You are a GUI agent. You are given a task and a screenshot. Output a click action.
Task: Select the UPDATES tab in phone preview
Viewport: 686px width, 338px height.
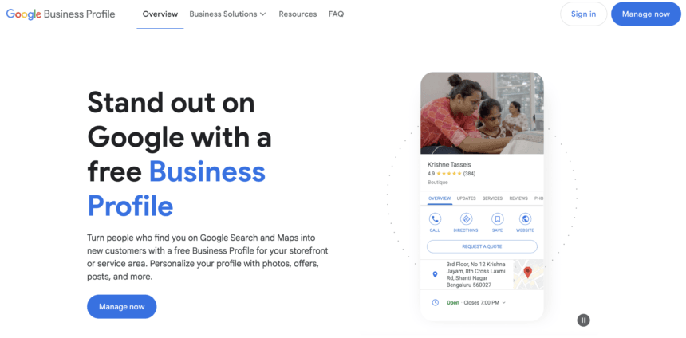pos(467,198)
